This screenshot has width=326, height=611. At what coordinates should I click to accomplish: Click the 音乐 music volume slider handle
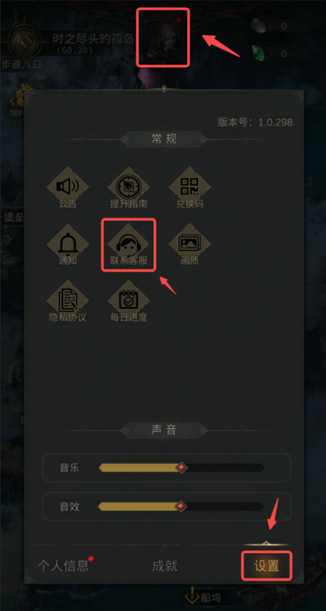point(181,467)
